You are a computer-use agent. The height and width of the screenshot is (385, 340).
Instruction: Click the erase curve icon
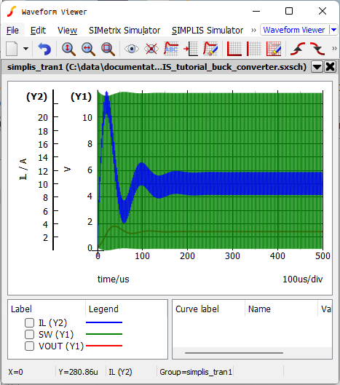pos(210,49)
